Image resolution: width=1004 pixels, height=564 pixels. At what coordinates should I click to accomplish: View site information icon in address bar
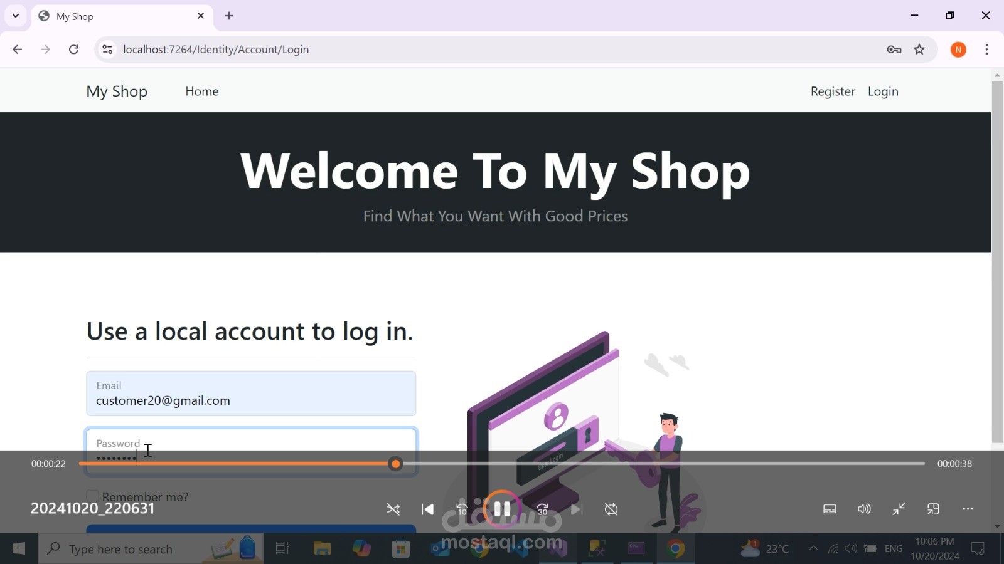108,50
